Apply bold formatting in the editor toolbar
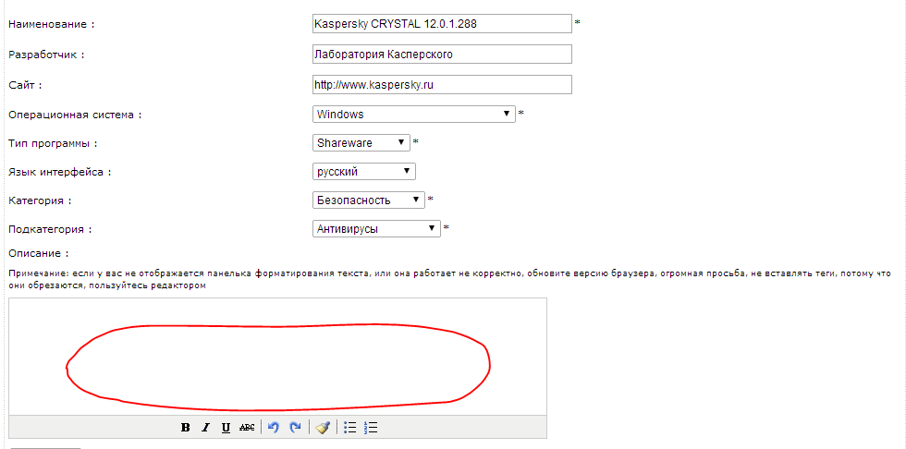Image resolution: width=906 pixels, height=449 pixels. (186, 428)
